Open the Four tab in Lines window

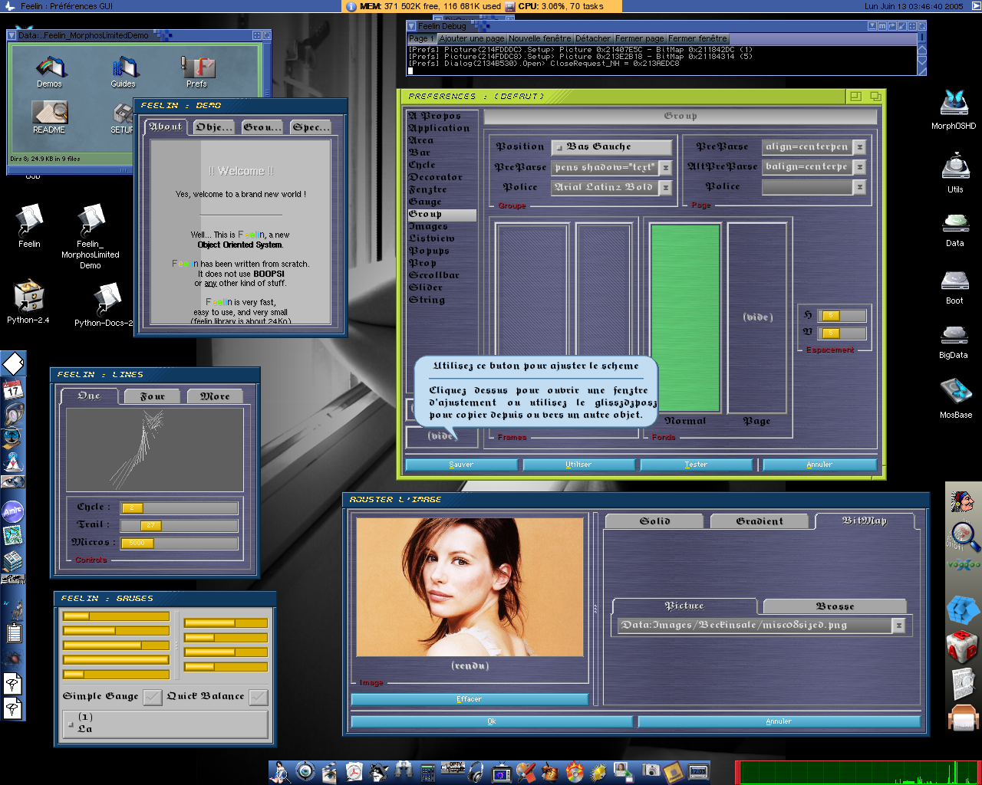click(153, 396)
